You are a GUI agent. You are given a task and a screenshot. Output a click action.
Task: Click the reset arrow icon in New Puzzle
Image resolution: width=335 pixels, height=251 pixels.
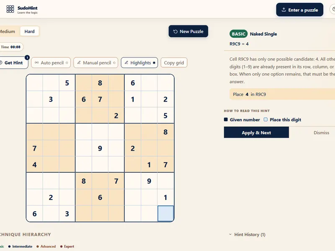click(175, 31)
